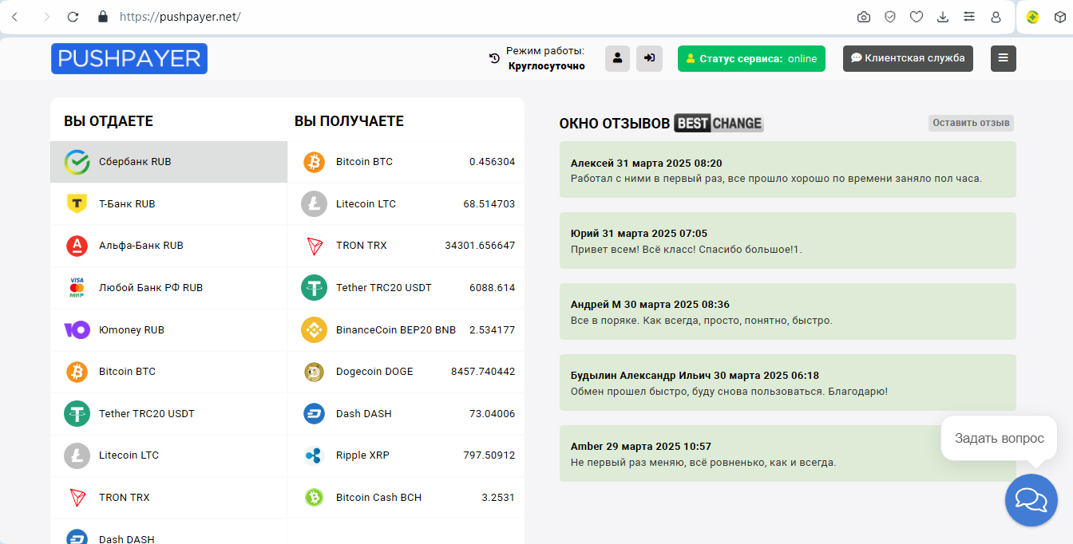Choose Dash icon in ВЫ ПОЛУЧАЕТЕ list
This screenshot has width=1073, height=544.
pyautogui.click(x=315, y=414)
